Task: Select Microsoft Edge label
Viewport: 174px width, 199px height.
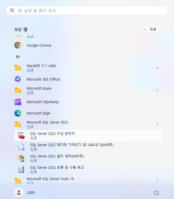Action: [x=38, y=113]
